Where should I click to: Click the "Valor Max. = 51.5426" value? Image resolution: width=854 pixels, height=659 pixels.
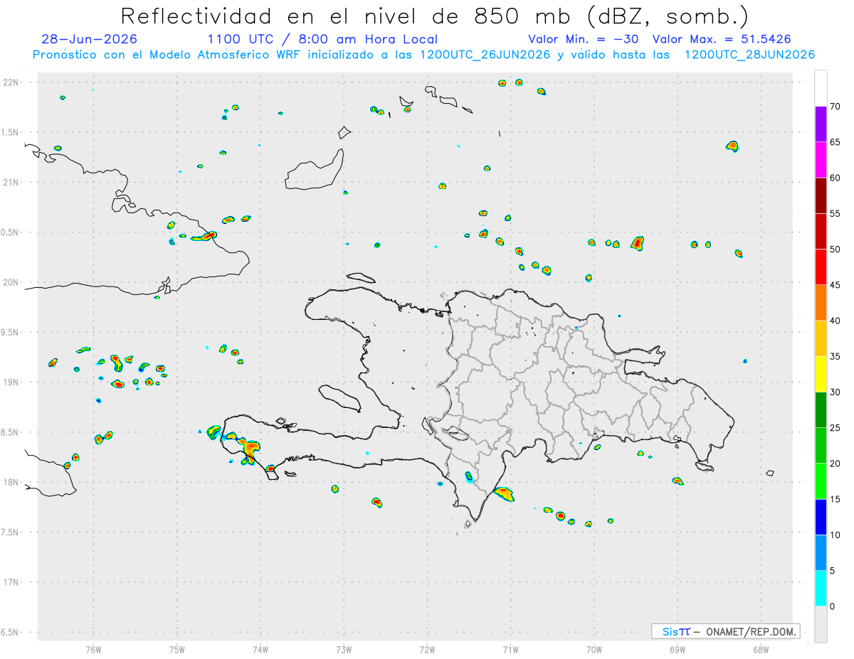(x=722, y=39)
